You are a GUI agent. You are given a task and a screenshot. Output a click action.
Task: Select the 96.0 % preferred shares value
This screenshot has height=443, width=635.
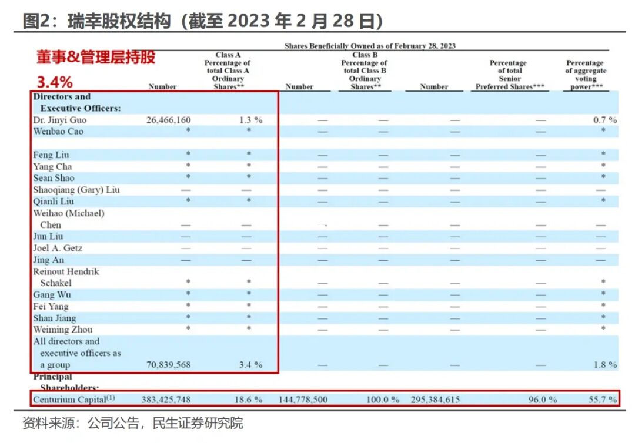542,400
